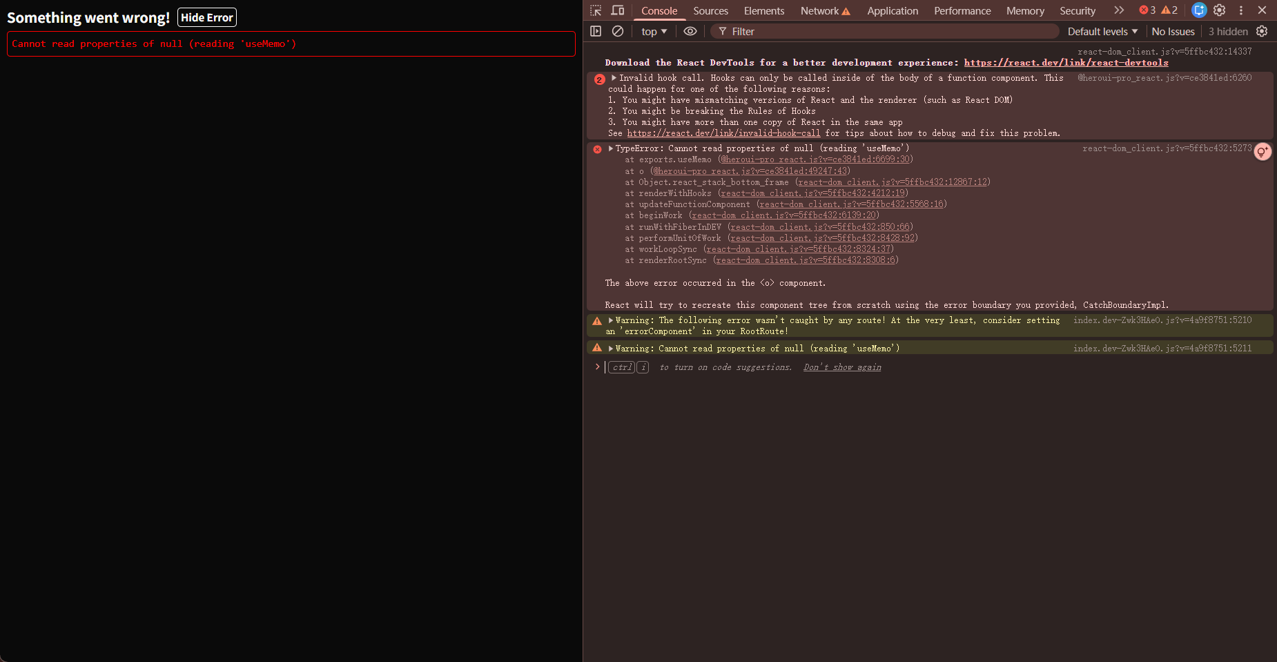
Task: Open the Console tab
Action: pos(659,11)
